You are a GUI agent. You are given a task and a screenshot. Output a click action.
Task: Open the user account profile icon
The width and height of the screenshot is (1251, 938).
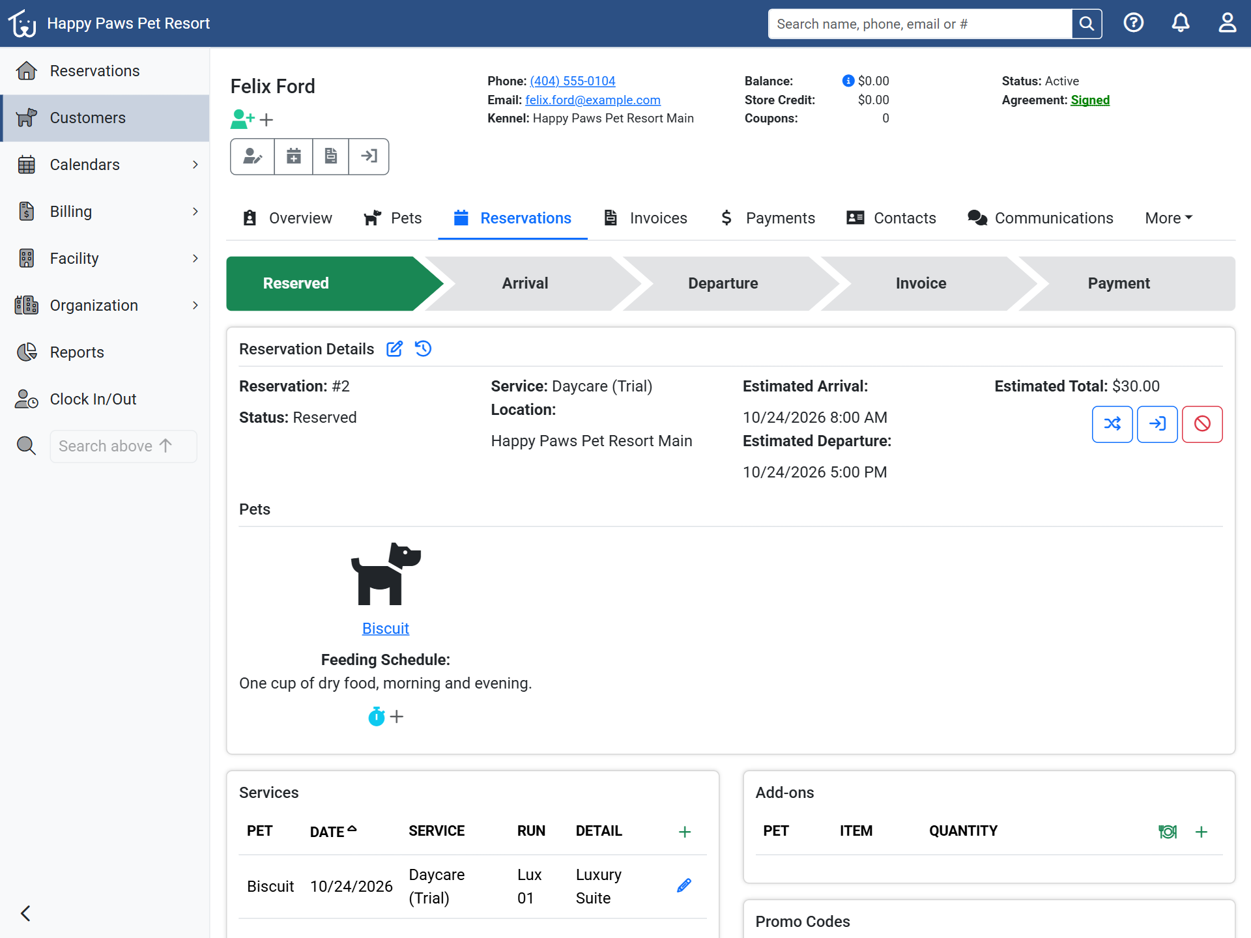(x=1228, y=23)
